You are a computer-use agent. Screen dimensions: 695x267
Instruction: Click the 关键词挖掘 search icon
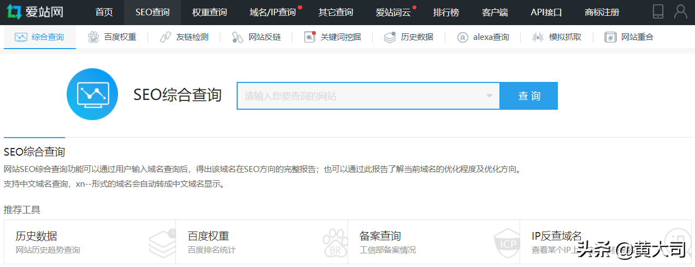[x=310, y=37]
